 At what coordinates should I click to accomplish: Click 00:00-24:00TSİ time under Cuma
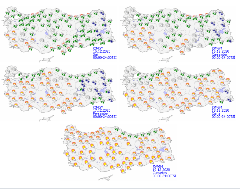tap(223, 117)
